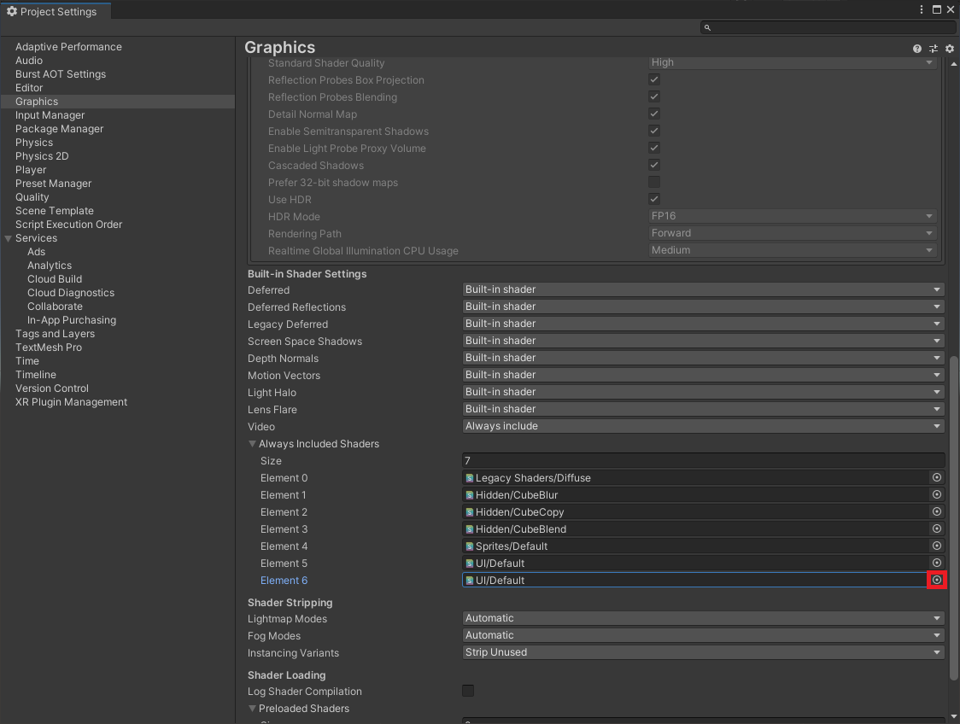
Task: Open object picker for Hidden/CubeBlur element
Action: [x=936, y=495]
